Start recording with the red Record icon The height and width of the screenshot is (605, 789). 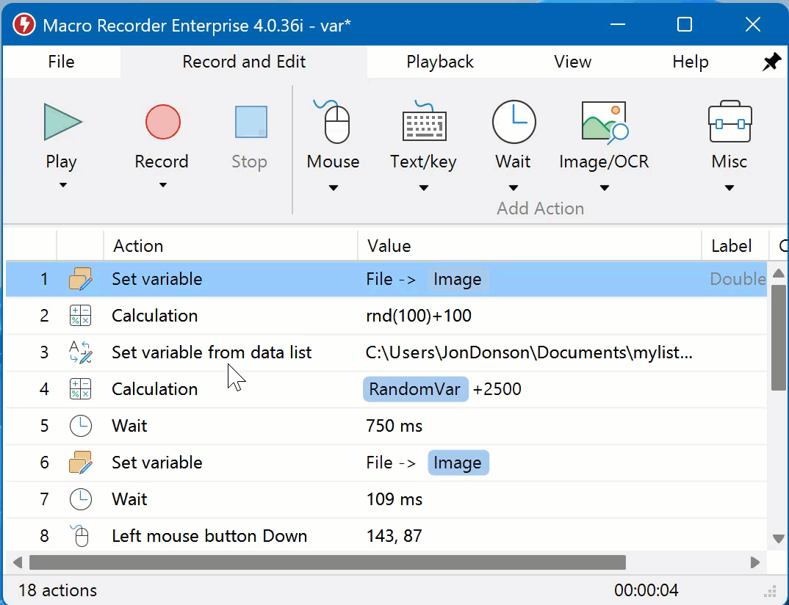tap(162, 122)
